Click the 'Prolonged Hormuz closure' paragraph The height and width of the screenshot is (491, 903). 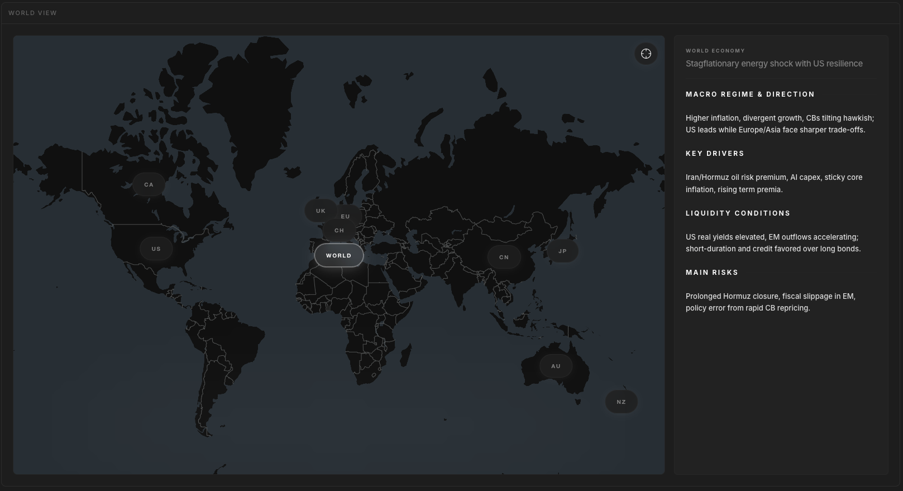coord(771,302)
